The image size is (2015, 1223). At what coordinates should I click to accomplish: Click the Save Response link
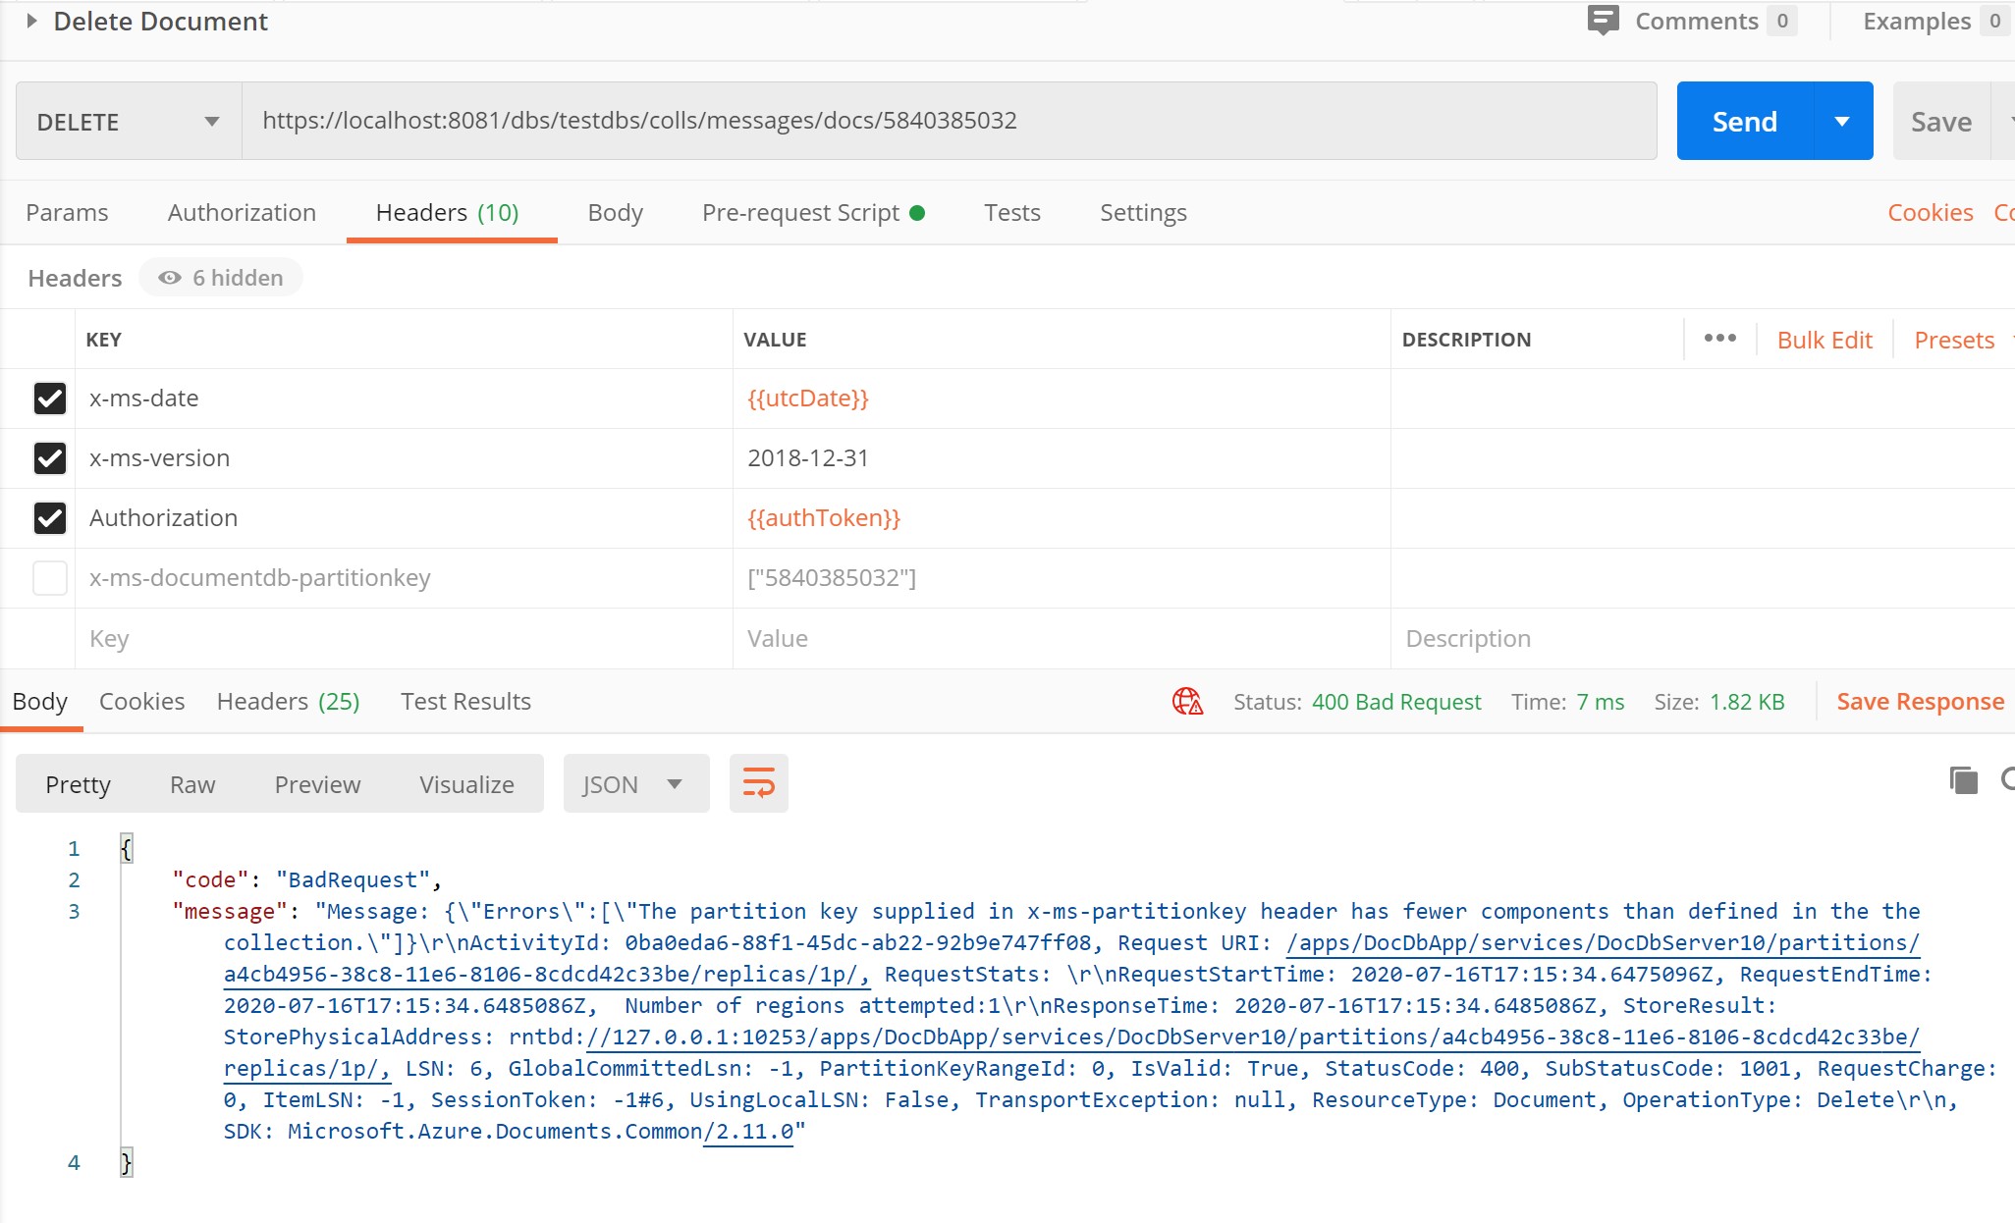[x=1920, y=701]
